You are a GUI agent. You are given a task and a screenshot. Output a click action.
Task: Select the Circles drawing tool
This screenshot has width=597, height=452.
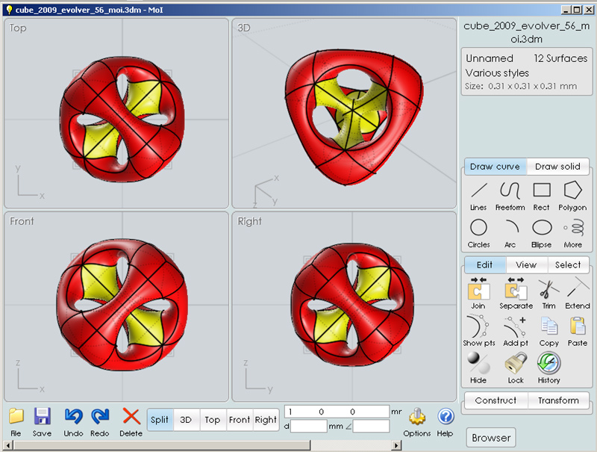(x=478, y=234)
